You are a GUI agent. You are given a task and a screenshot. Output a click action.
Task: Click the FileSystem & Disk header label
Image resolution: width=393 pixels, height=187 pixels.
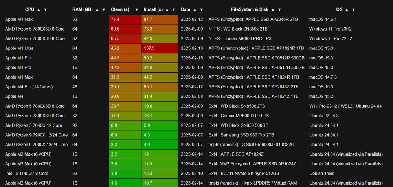coord(250,9)
